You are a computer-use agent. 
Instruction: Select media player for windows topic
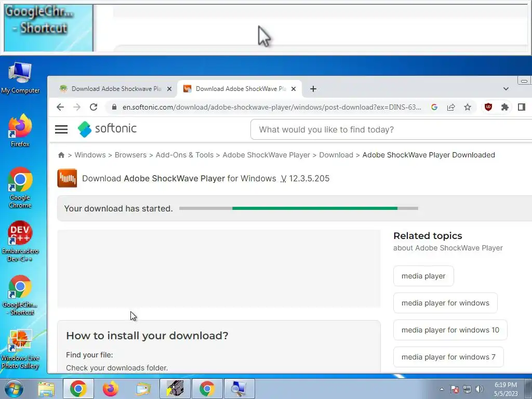pyautogui.click(x=445, y=303)
